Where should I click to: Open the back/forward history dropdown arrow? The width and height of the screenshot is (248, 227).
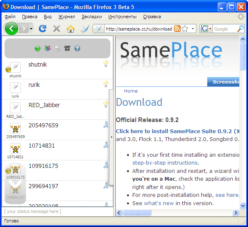coord(31,29)
